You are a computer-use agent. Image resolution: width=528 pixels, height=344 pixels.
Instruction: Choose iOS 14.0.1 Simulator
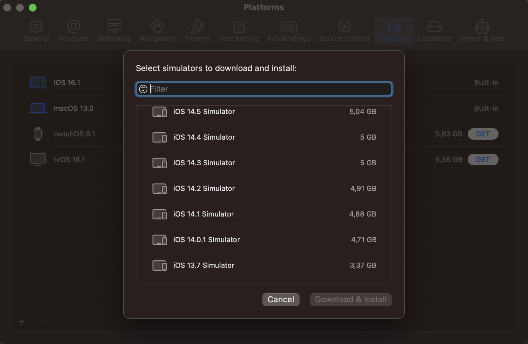(x=264, y=240)
